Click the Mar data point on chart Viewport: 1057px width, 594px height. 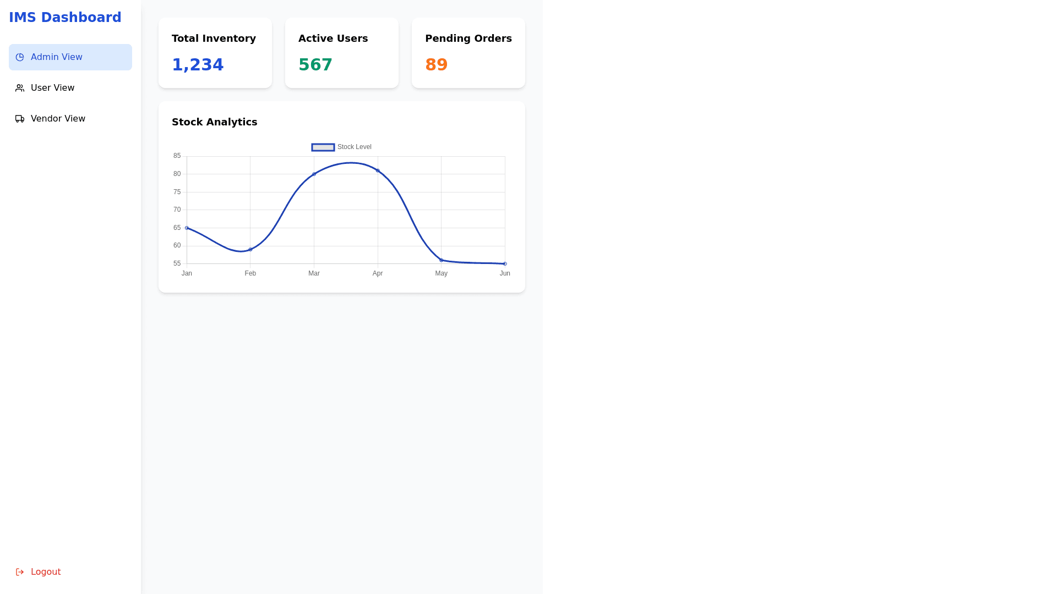(314, 174)
